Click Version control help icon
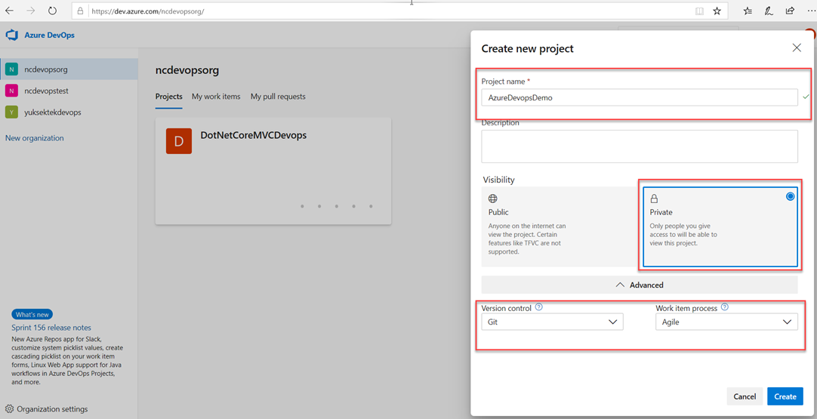The height and width of the screenshot is (419, 817). pos(539,307)
